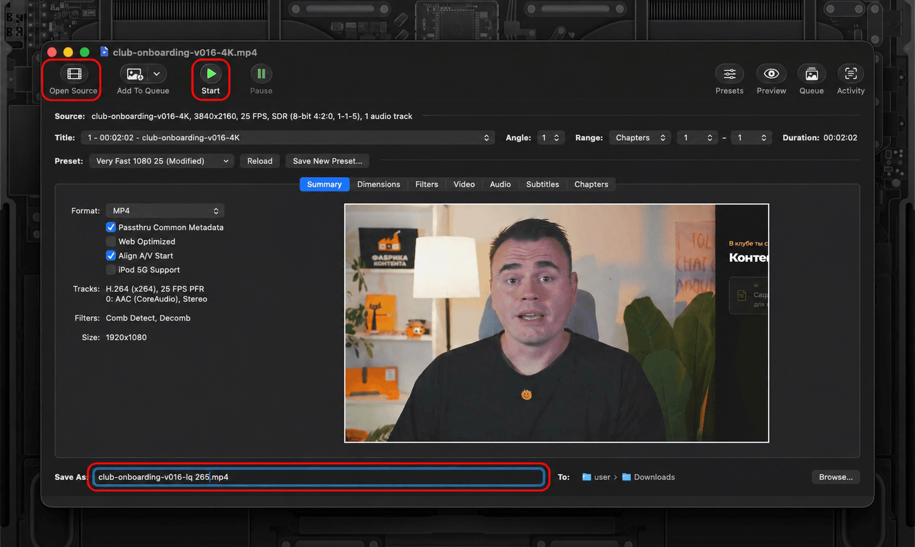Click the video preview thumbnail
The width and height of the screenshot is (915, 547).
point(556,323)
